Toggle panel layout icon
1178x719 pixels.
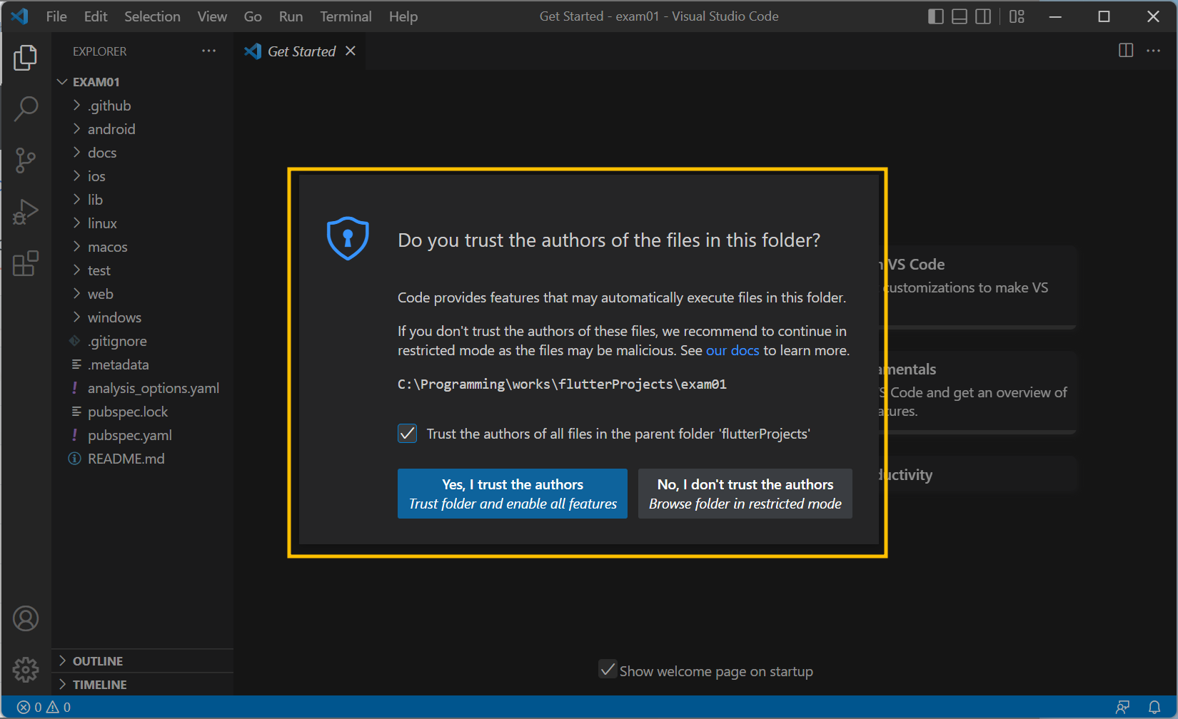(x=960, y=16)
